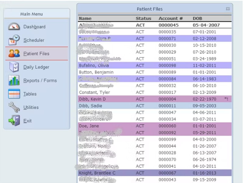Sort patients by DOB column header
This screenshot has height=183, width=244.
coord(197,18)
